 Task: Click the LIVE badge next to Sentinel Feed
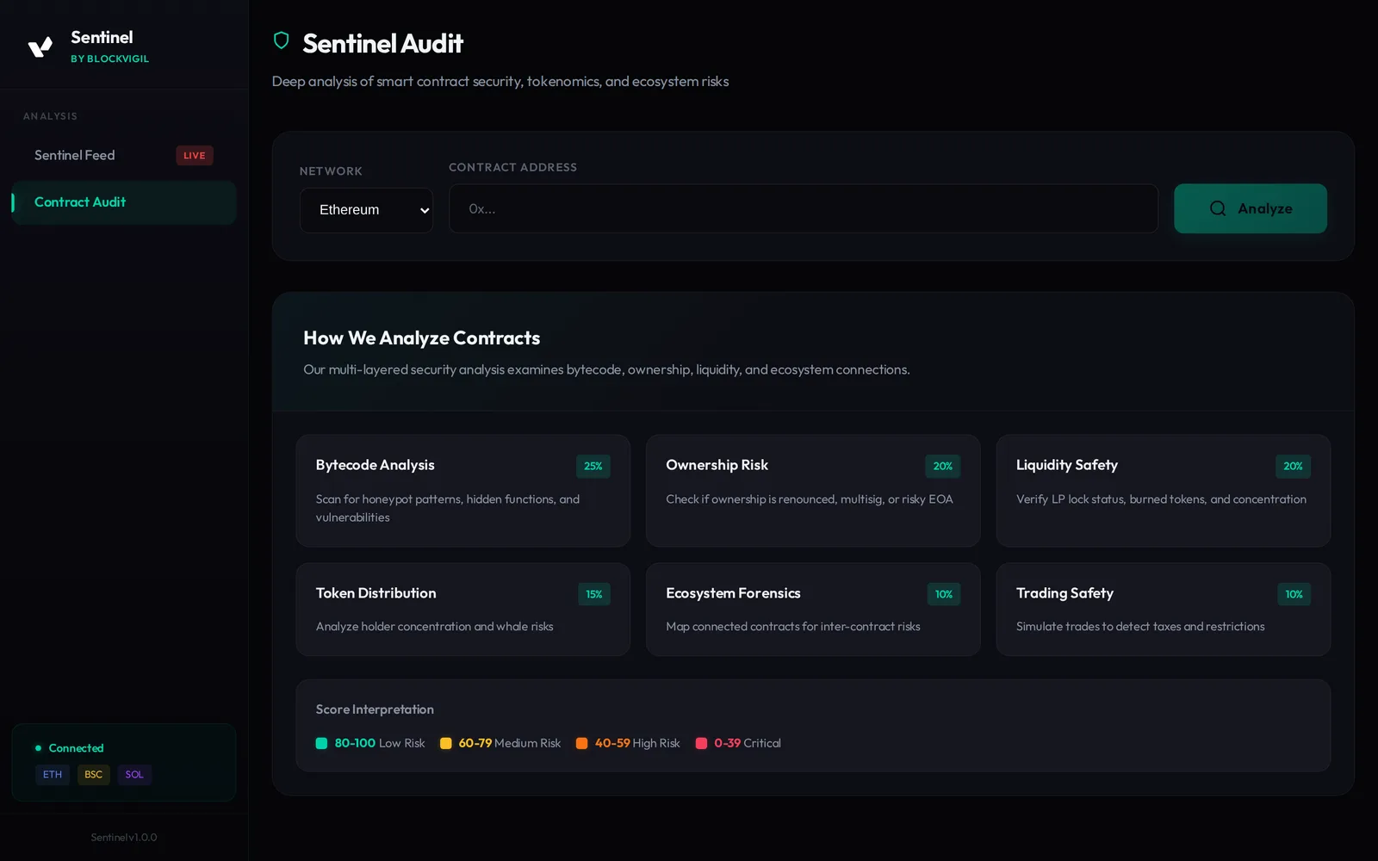pyautogui.click(x=195, y=156)
